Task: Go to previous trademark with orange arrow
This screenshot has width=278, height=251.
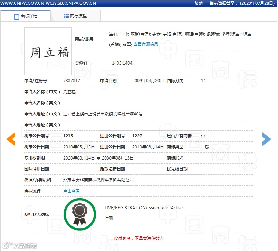Action: click(x=11, y=139)
